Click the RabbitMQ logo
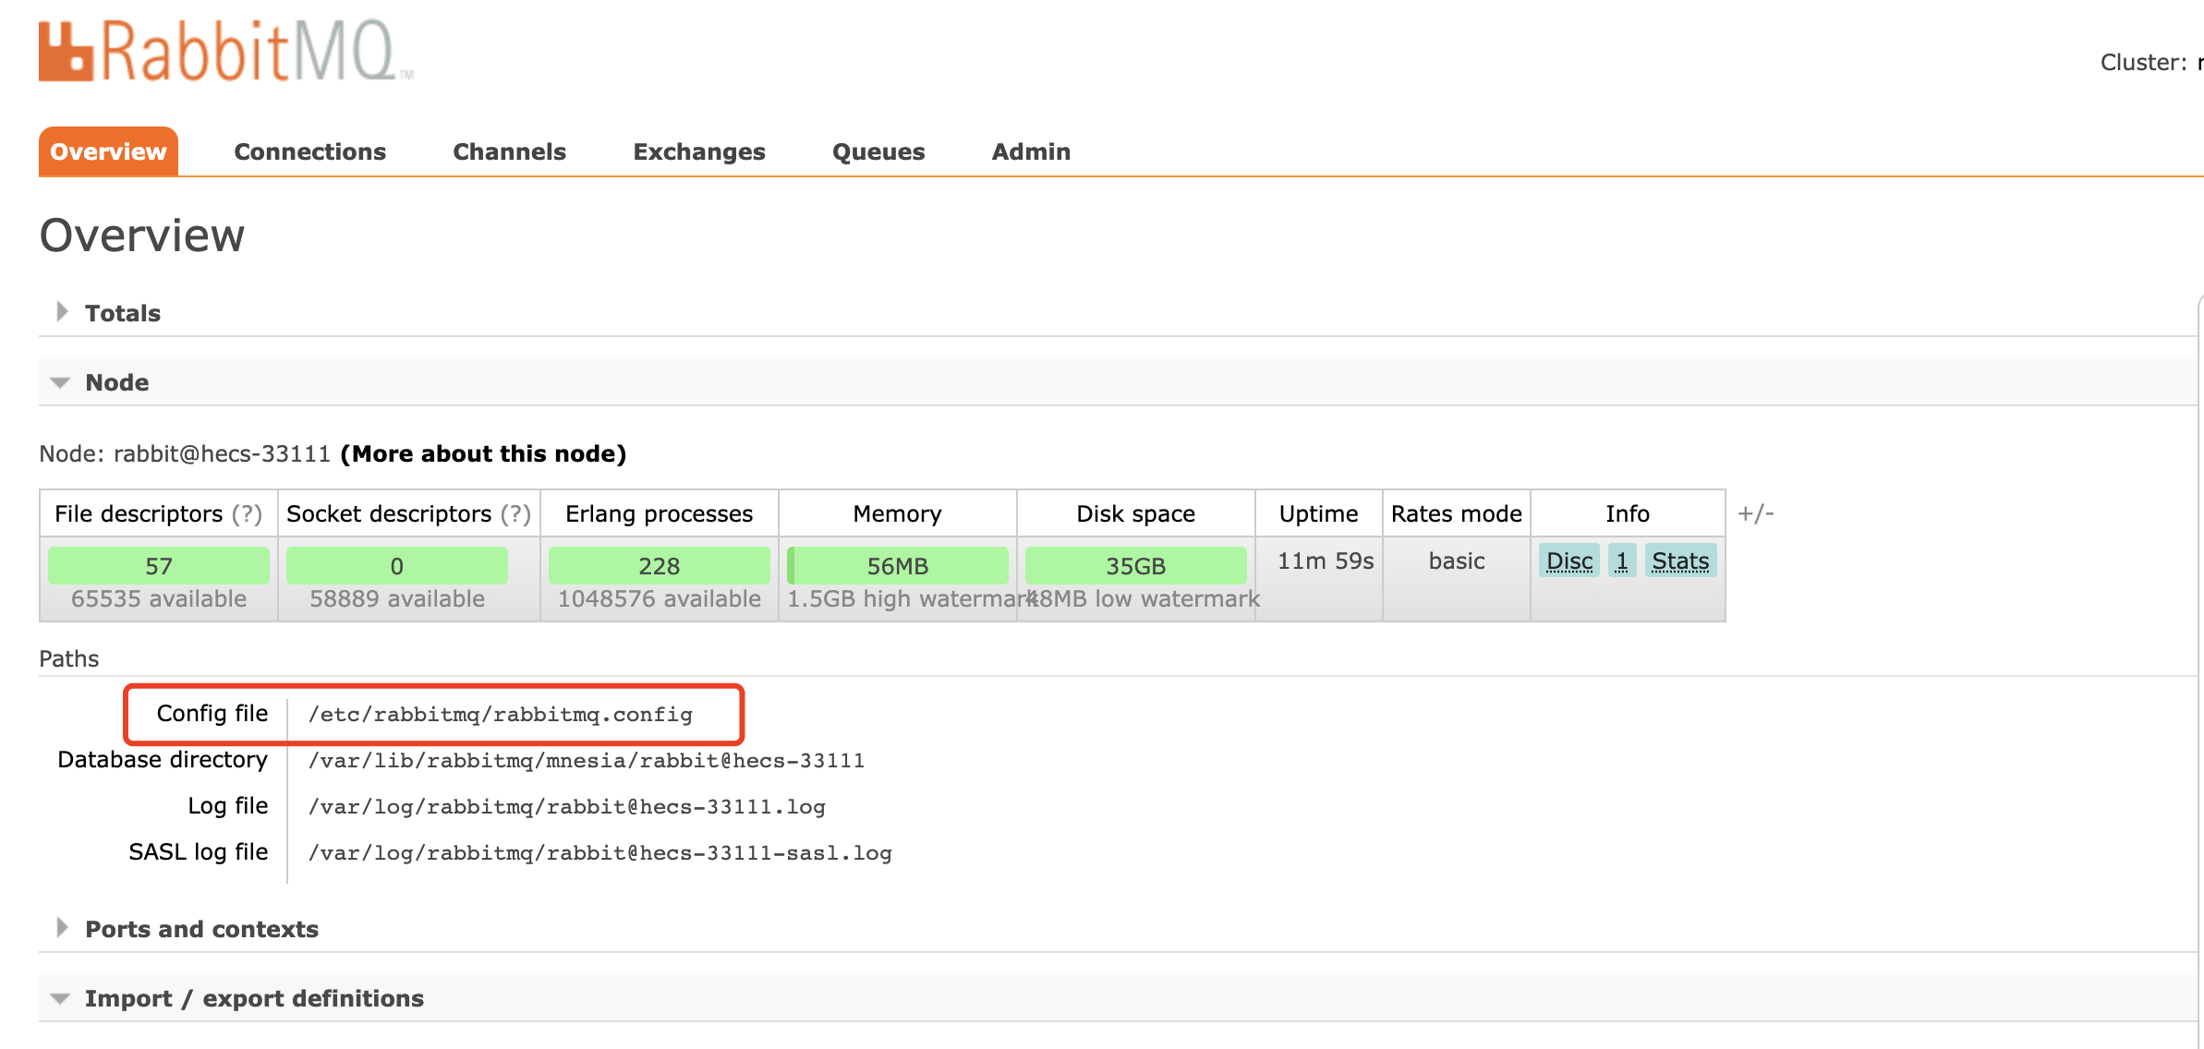The height and width of the screenshot is (1049, 2204). [224, 51]
